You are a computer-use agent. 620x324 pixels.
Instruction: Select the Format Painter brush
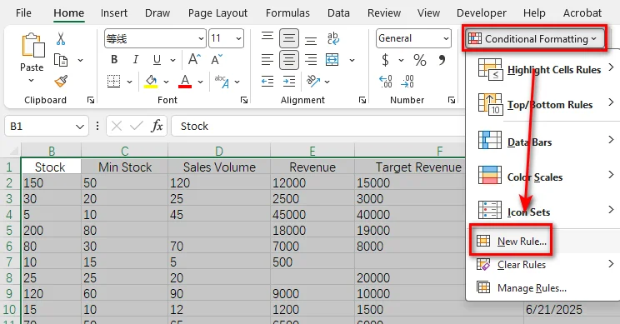point(61,81)
